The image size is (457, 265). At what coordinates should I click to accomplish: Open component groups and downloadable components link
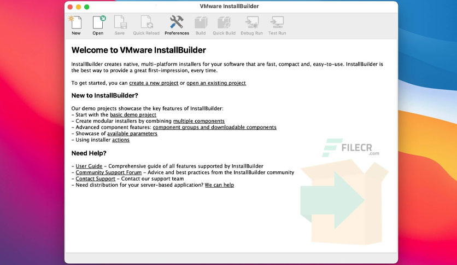[214, 127]
